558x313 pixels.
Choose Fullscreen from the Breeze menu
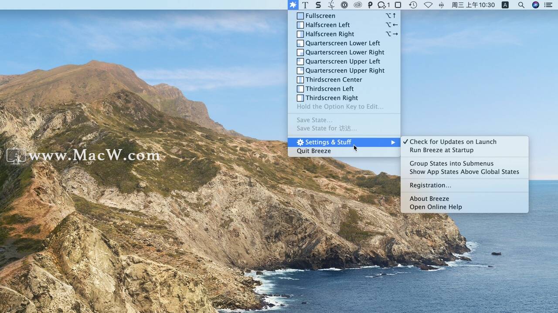(x=344, y=16)
